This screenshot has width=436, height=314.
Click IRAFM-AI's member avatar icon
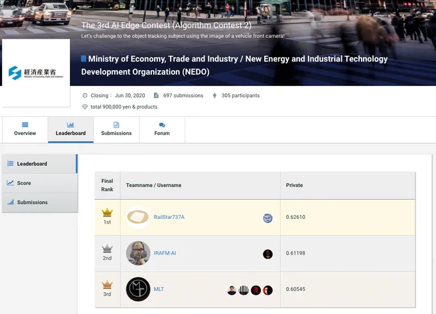(x=268, y=254)
